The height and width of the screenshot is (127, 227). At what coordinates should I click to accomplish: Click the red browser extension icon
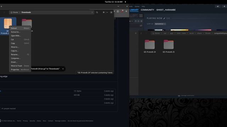[x=122, y=11]
